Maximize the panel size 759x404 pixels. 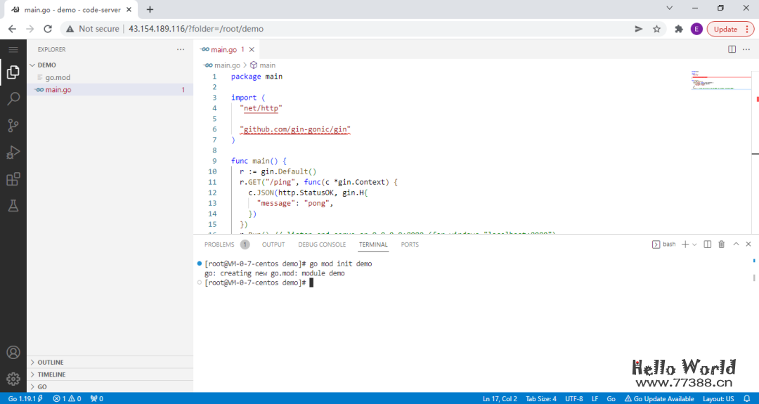point(736,245)
